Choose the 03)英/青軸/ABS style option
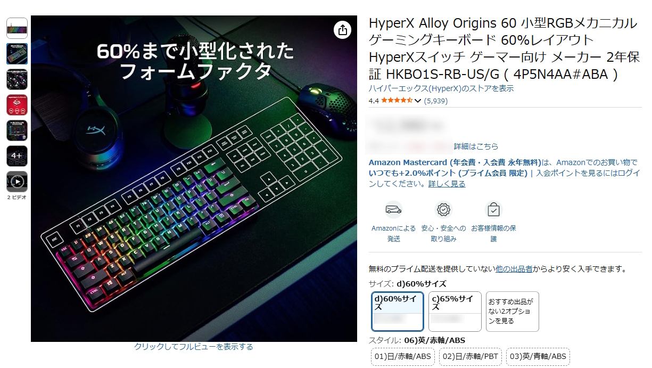This screenshot has width=652, height=368. [538, 356]
